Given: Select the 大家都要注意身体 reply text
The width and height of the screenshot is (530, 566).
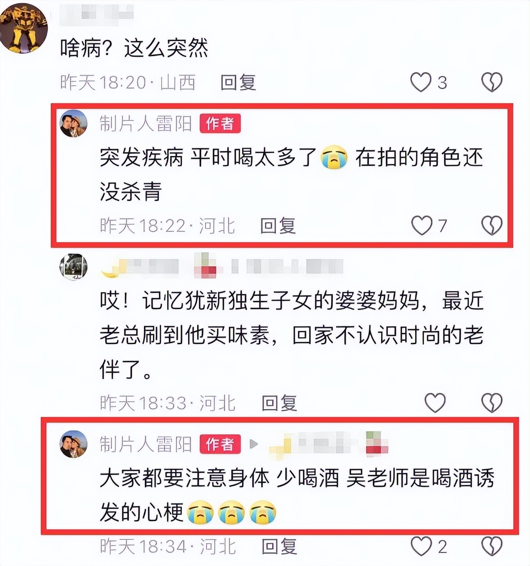Looking at the screenshot, I should 297,495.
